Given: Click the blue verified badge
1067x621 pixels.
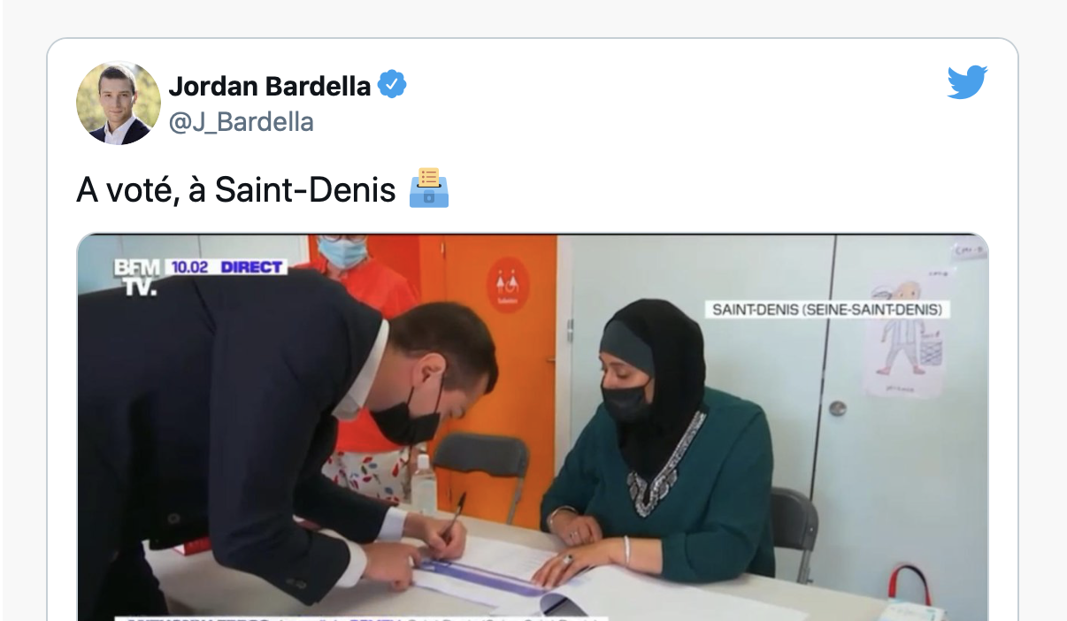Looking at the screenshot, I should (x=392, y=85).
